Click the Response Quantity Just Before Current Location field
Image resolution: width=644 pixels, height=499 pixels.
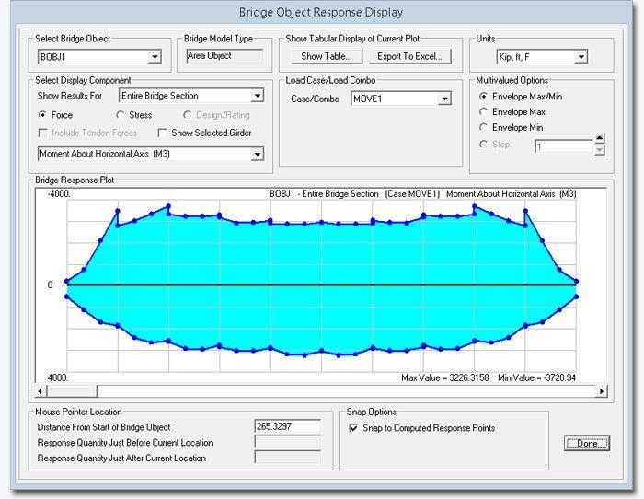click(x=287, y=442)
